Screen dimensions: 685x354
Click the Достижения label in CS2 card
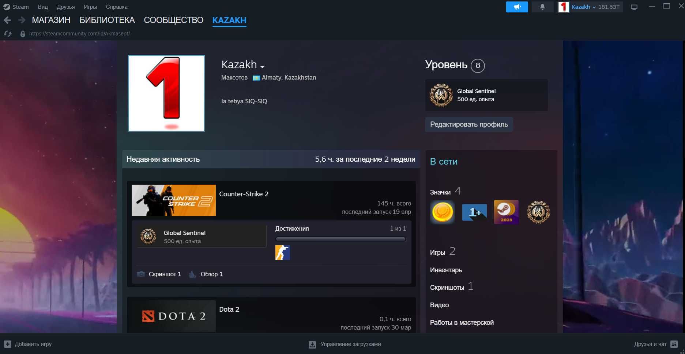point(292,229)
